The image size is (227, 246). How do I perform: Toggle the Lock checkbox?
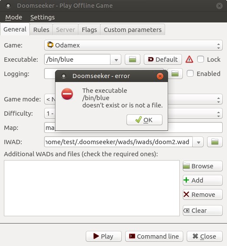tap(201, 60)
